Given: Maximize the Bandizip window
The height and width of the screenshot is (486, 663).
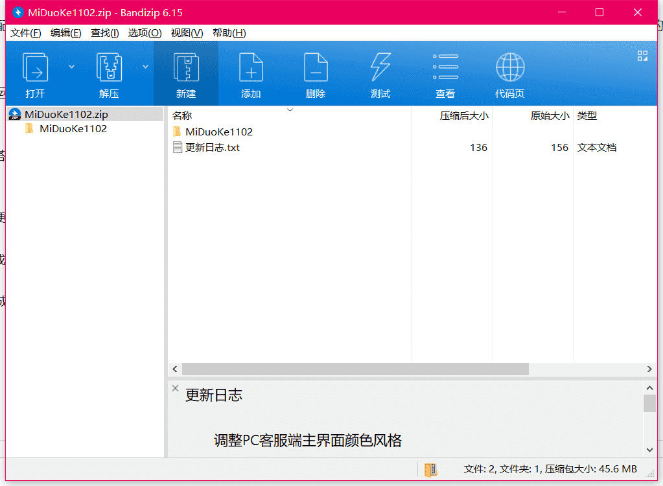Looking at the screenshot, I should [599, 12].
